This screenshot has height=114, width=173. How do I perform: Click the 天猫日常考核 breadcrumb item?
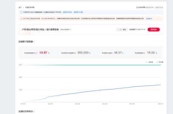[30, 7]
